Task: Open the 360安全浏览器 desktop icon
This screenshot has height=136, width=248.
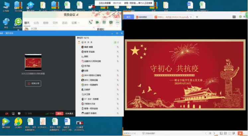Action: [18, 24]
